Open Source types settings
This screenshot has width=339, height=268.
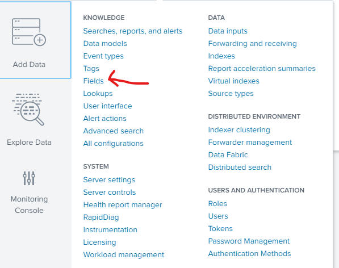pyautogui.click(x=231, y=94)
